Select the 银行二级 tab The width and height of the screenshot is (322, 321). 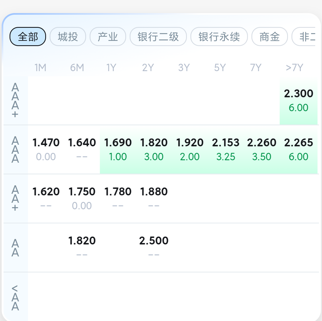pyautogui.click(x=158, y=37)
